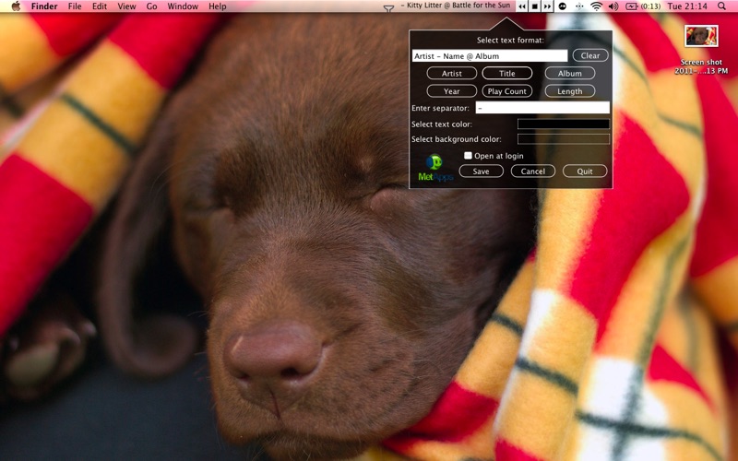Click the round face icon in menu bar
Image resolution: width=738 pixels, height=461 pixels.
563,6
